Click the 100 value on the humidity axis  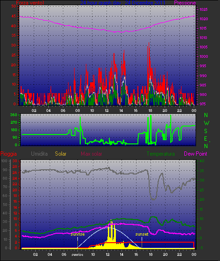4,161
